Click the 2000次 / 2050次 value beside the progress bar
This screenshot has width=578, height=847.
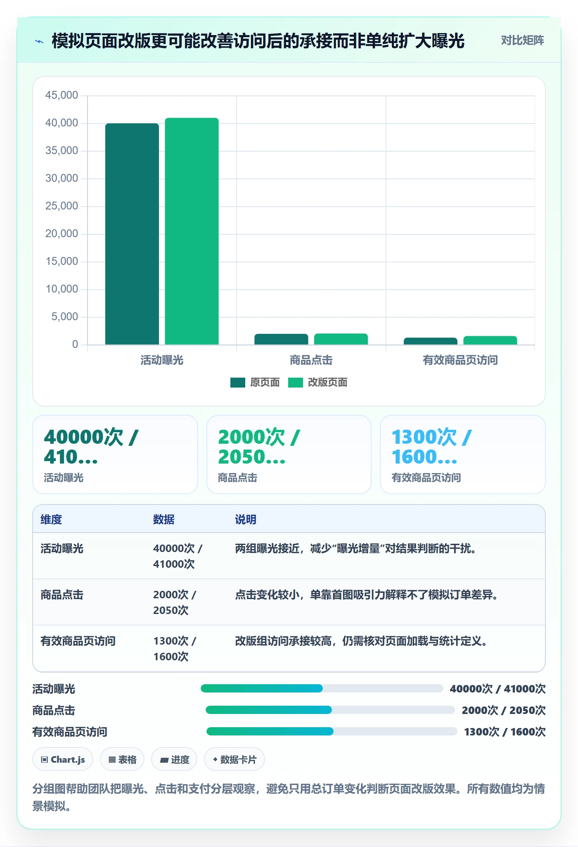[504, 710]
